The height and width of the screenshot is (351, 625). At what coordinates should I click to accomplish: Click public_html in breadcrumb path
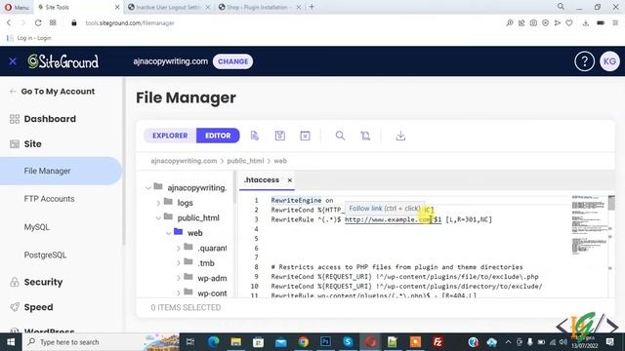pyautogui.click(x=245, y=161)
